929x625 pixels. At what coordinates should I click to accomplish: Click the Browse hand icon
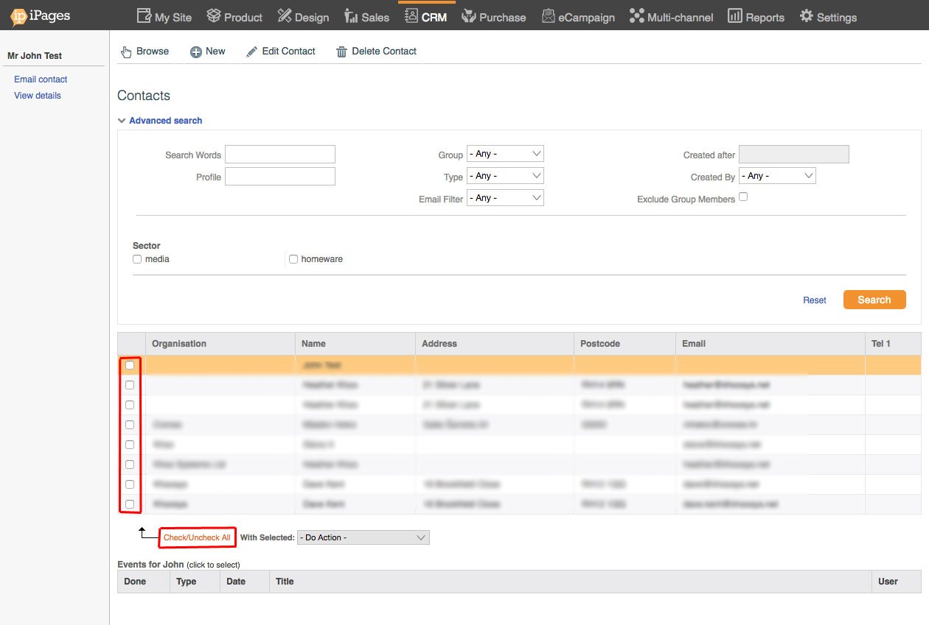pos(127,52)
